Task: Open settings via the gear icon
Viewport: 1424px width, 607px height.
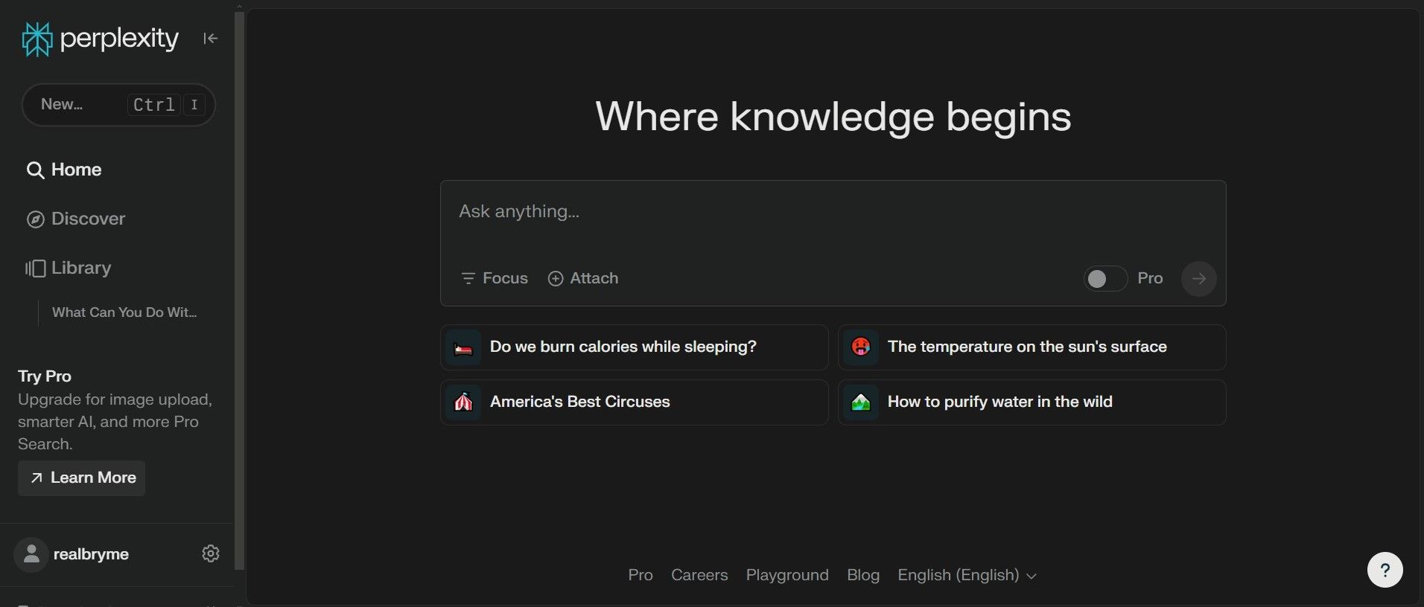Action: click(211, 553)
